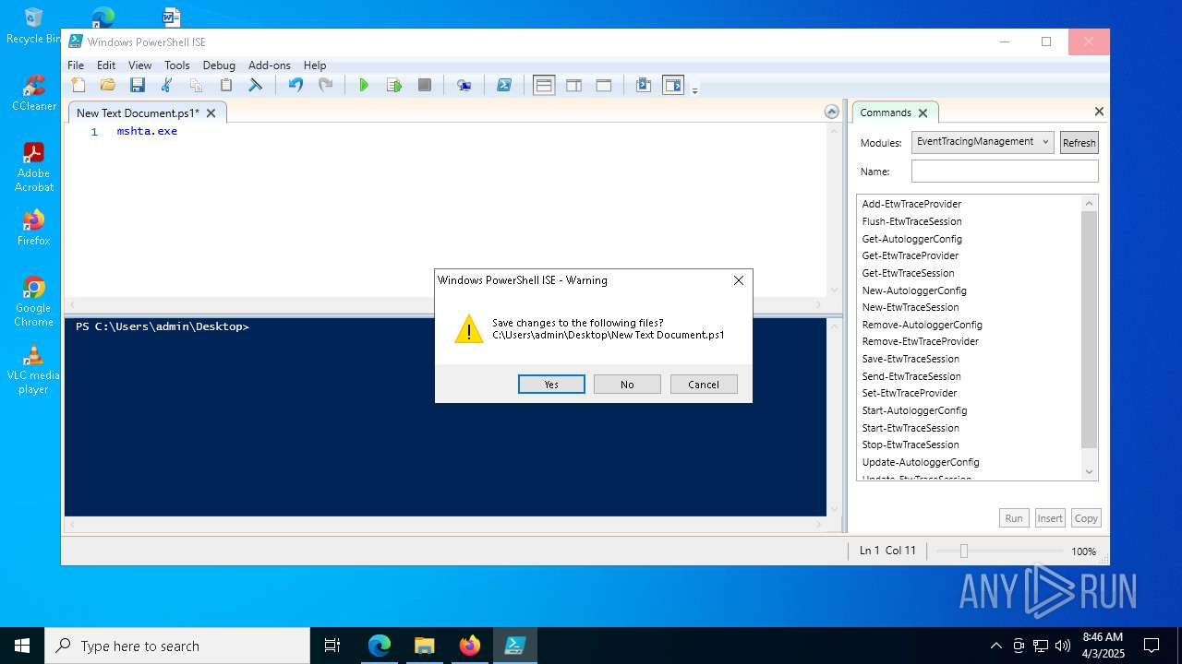Click the Undo arrow icon
The width and height of the screenshot is (1182, 664).
295,85
